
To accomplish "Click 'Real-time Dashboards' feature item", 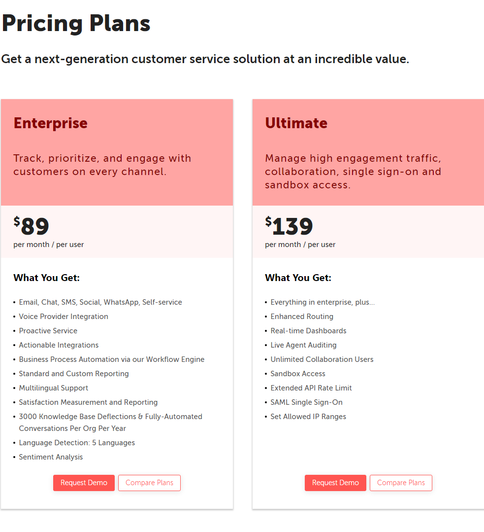I will [x=308, y=330].
